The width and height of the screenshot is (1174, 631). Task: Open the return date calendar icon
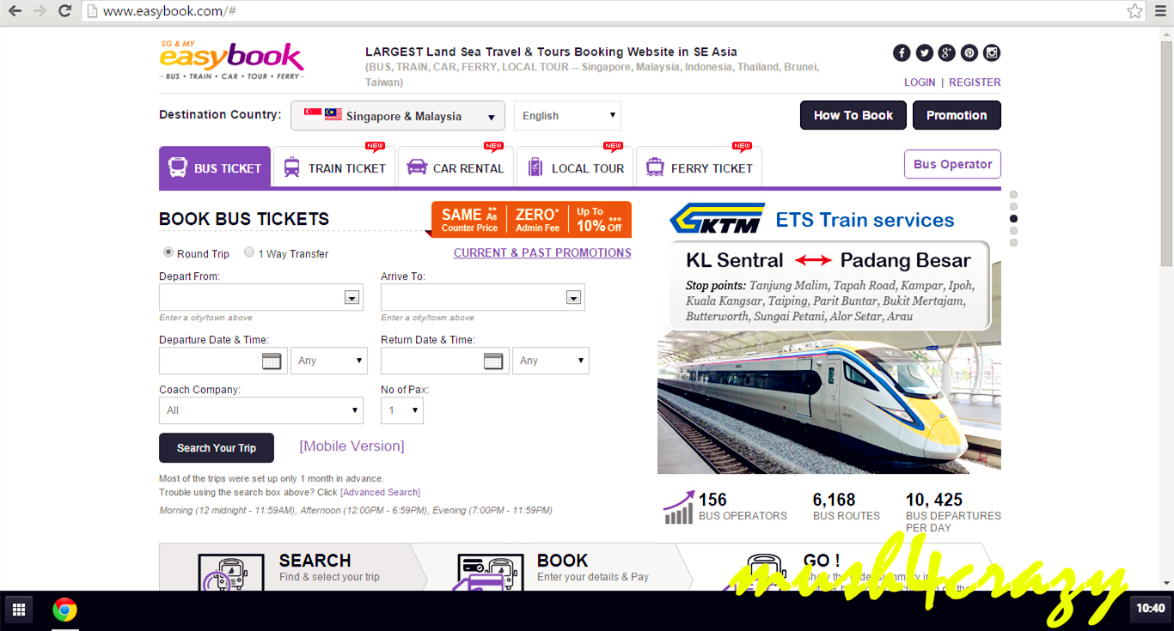[x=493, y=361]
